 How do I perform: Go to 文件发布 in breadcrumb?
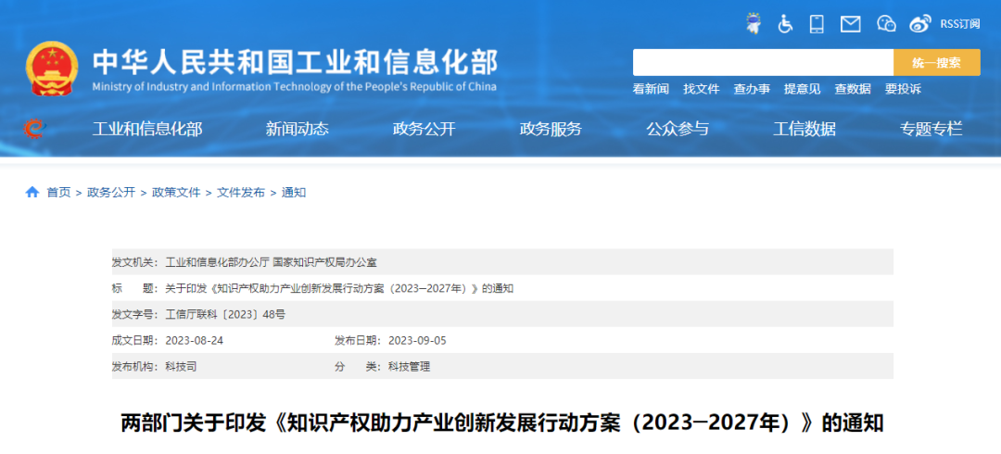[241, 192]
